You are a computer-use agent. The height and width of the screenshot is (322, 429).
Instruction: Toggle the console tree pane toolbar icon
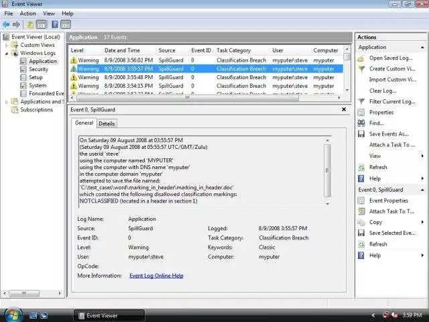[41, 25]
